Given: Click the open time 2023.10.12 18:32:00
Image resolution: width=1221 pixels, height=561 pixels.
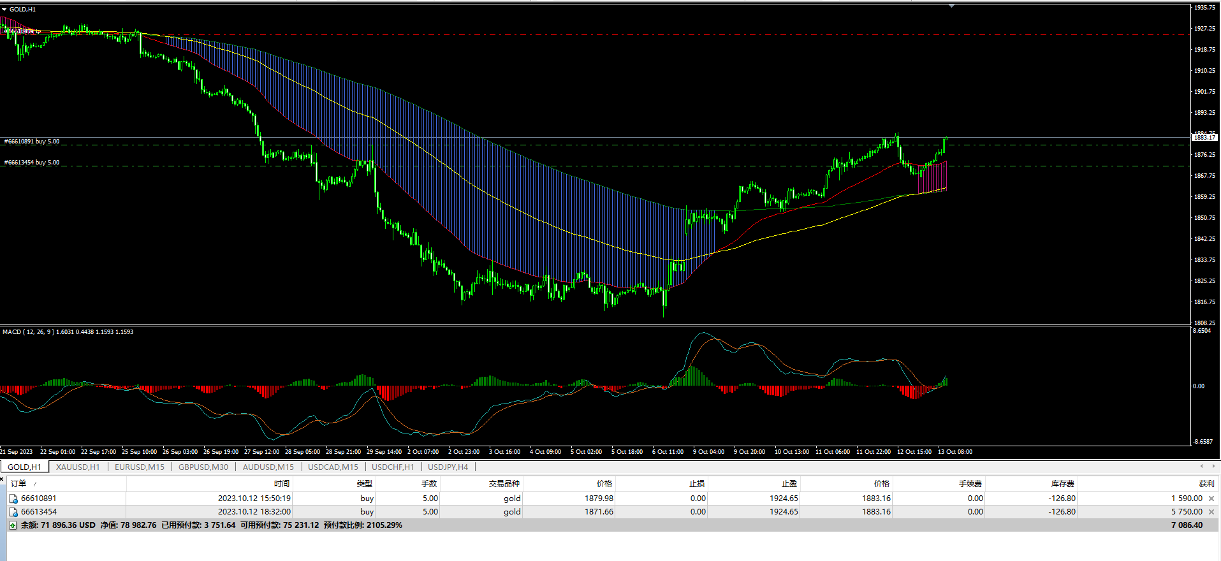Looking at the screenshot, I should pos(254,512).
